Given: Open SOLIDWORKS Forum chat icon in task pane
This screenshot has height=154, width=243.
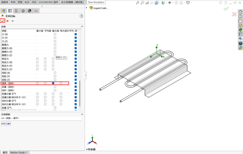Looking at the screenshot, I should (240, 39).
